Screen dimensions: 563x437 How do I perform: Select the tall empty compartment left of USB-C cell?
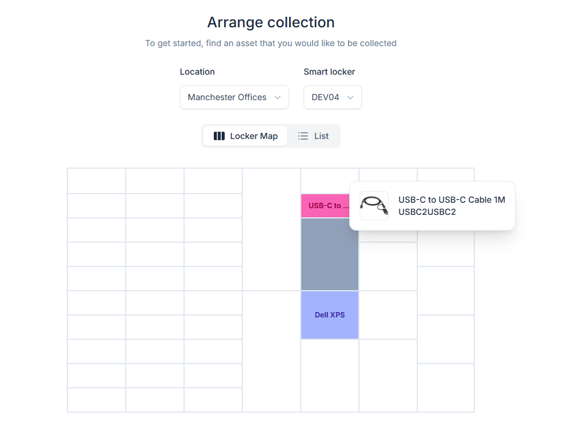coord(271,229)
